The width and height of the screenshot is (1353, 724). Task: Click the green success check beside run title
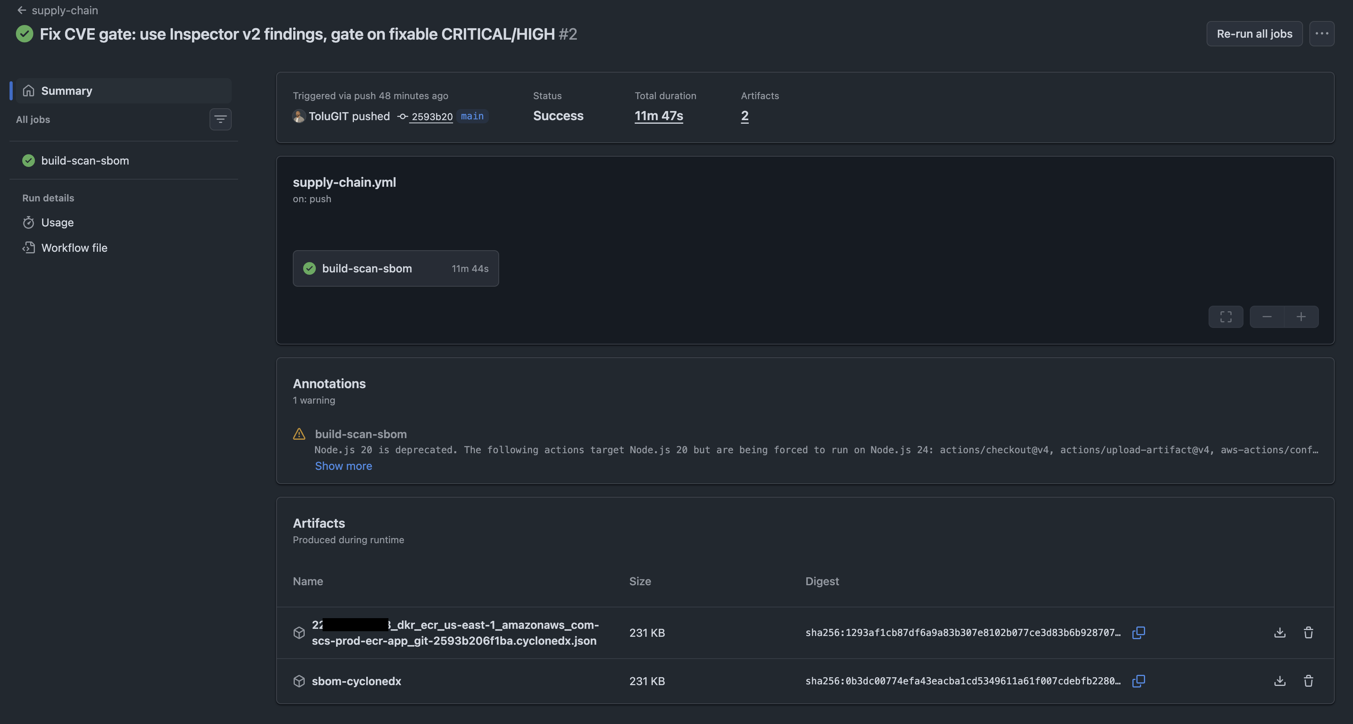point(24,34)
